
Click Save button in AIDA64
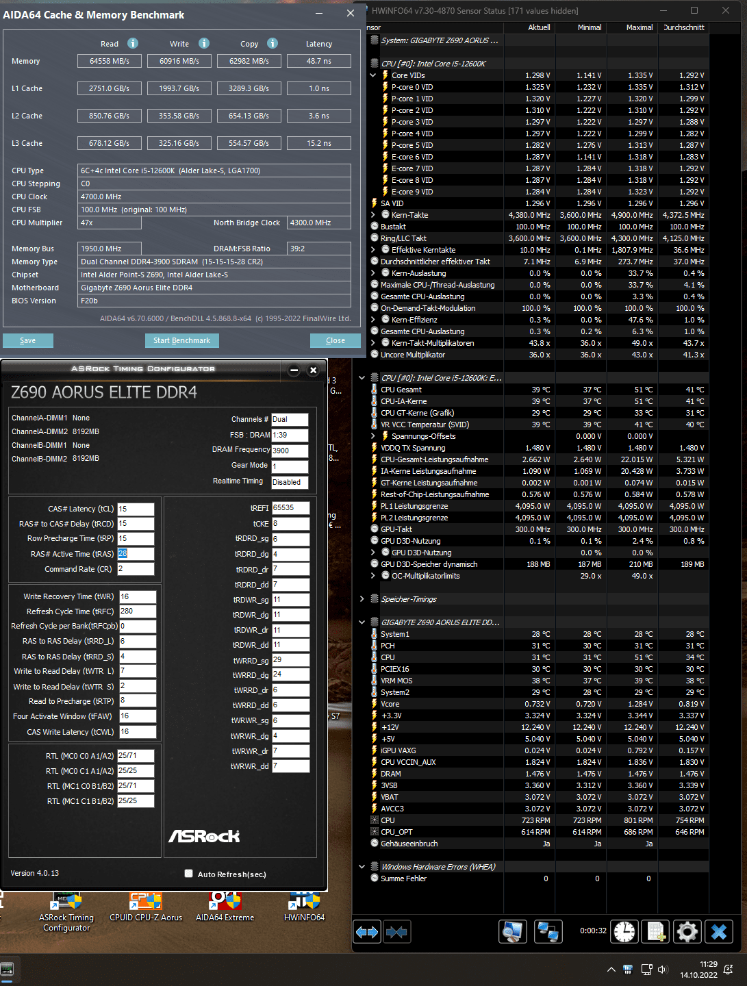click(x=28, y=340)
